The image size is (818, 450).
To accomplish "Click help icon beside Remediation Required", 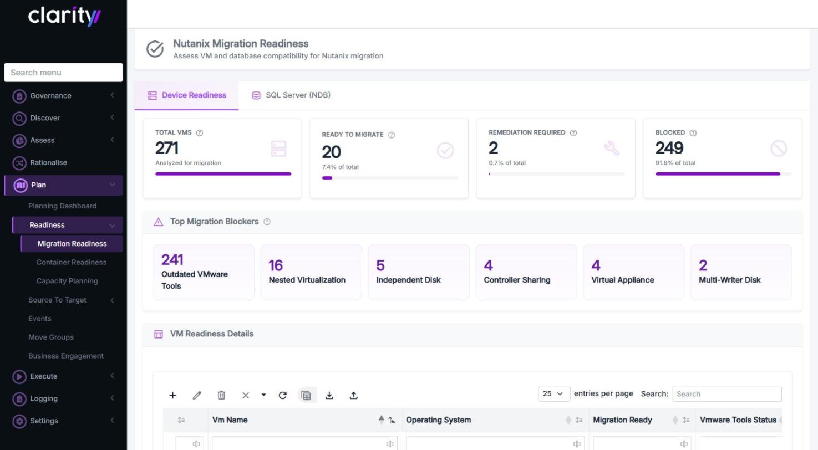I will click(573, 133).
